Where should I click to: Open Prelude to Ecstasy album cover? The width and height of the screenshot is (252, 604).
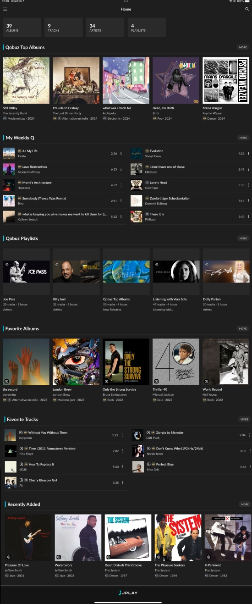click(76, 80)
